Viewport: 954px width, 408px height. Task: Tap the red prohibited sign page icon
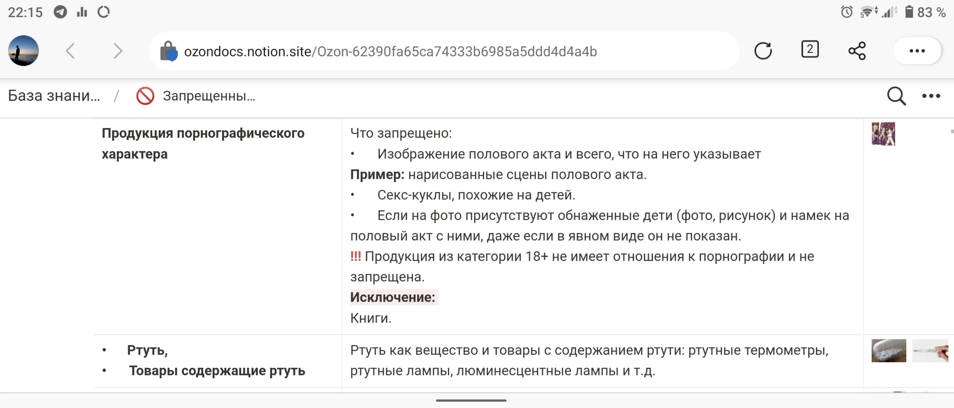click(145, 96)
